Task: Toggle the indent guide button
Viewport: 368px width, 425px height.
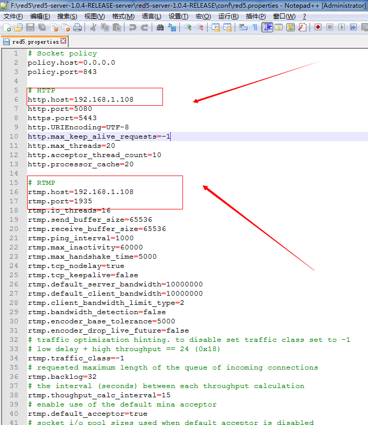Action: (x=268, y=27)
